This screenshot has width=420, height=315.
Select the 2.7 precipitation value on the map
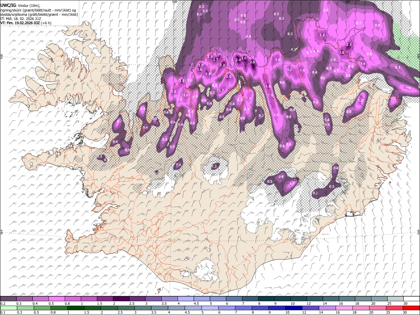[x=216, y=60]
